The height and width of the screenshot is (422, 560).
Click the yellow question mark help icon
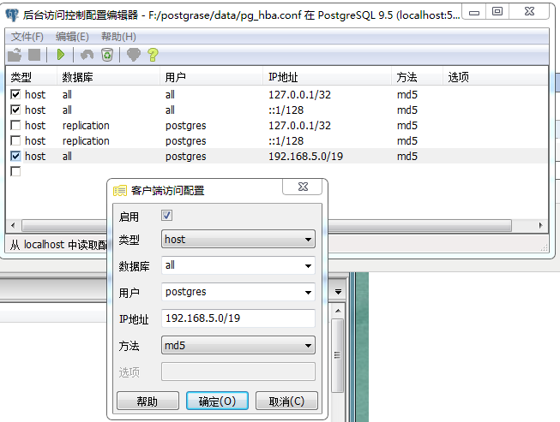[153, 55]
